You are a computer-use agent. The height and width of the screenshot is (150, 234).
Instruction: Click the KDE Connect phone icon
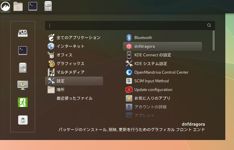click(x=129, y=55)
